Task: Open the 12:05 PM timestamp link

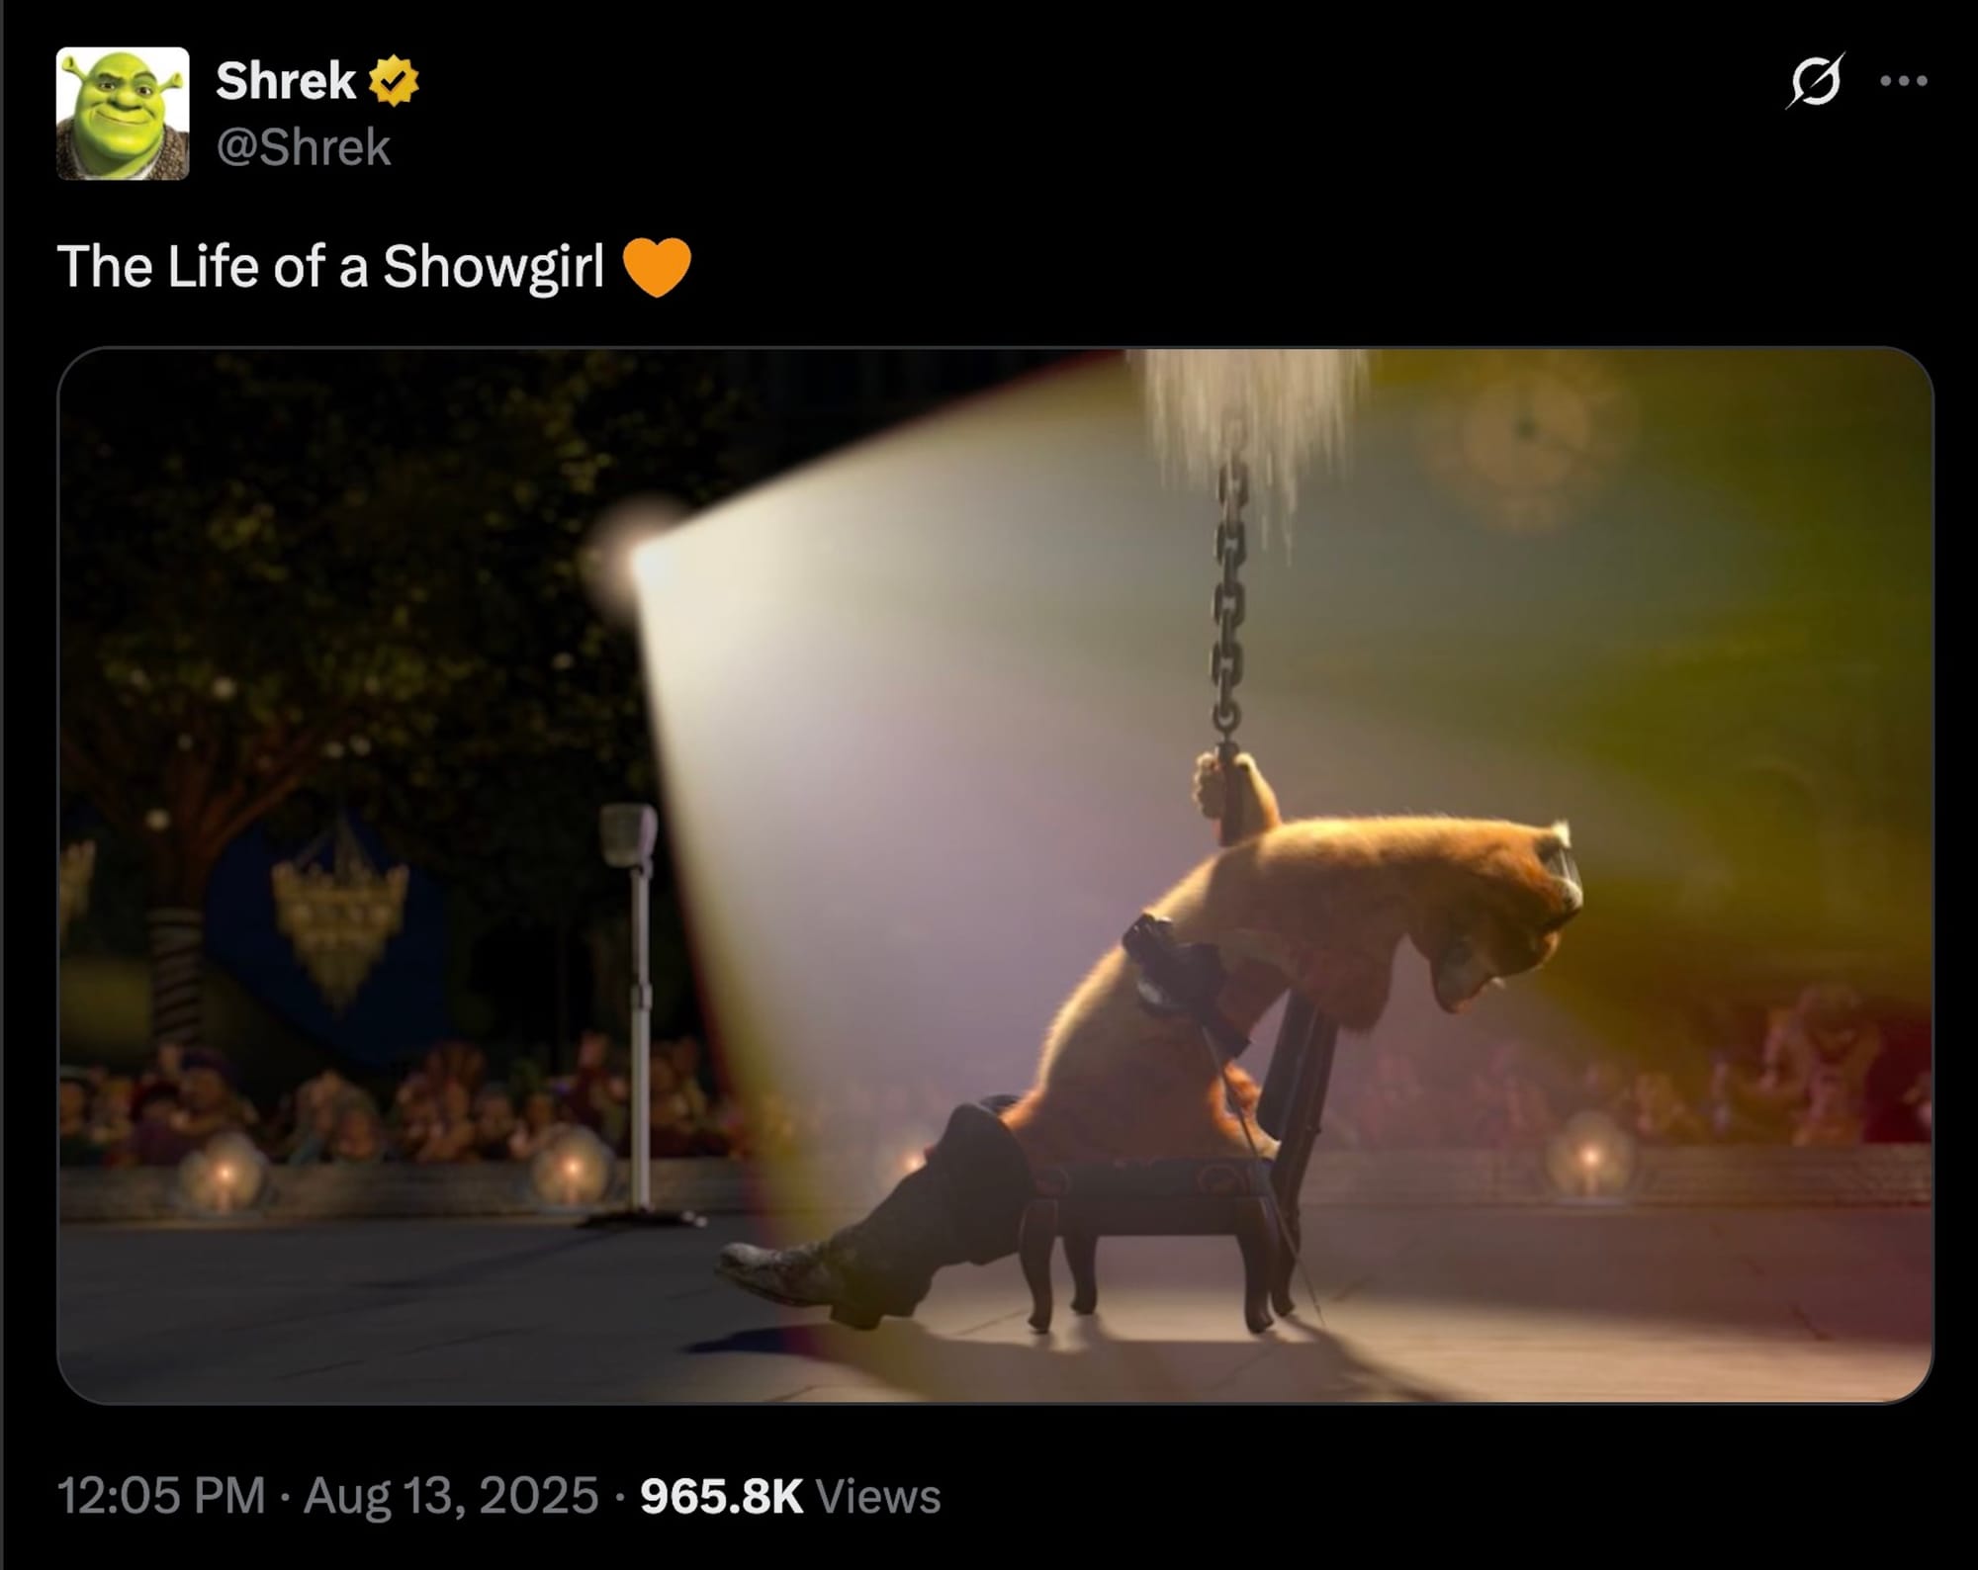Action: pyautogui.click(x=161, y=1495)
